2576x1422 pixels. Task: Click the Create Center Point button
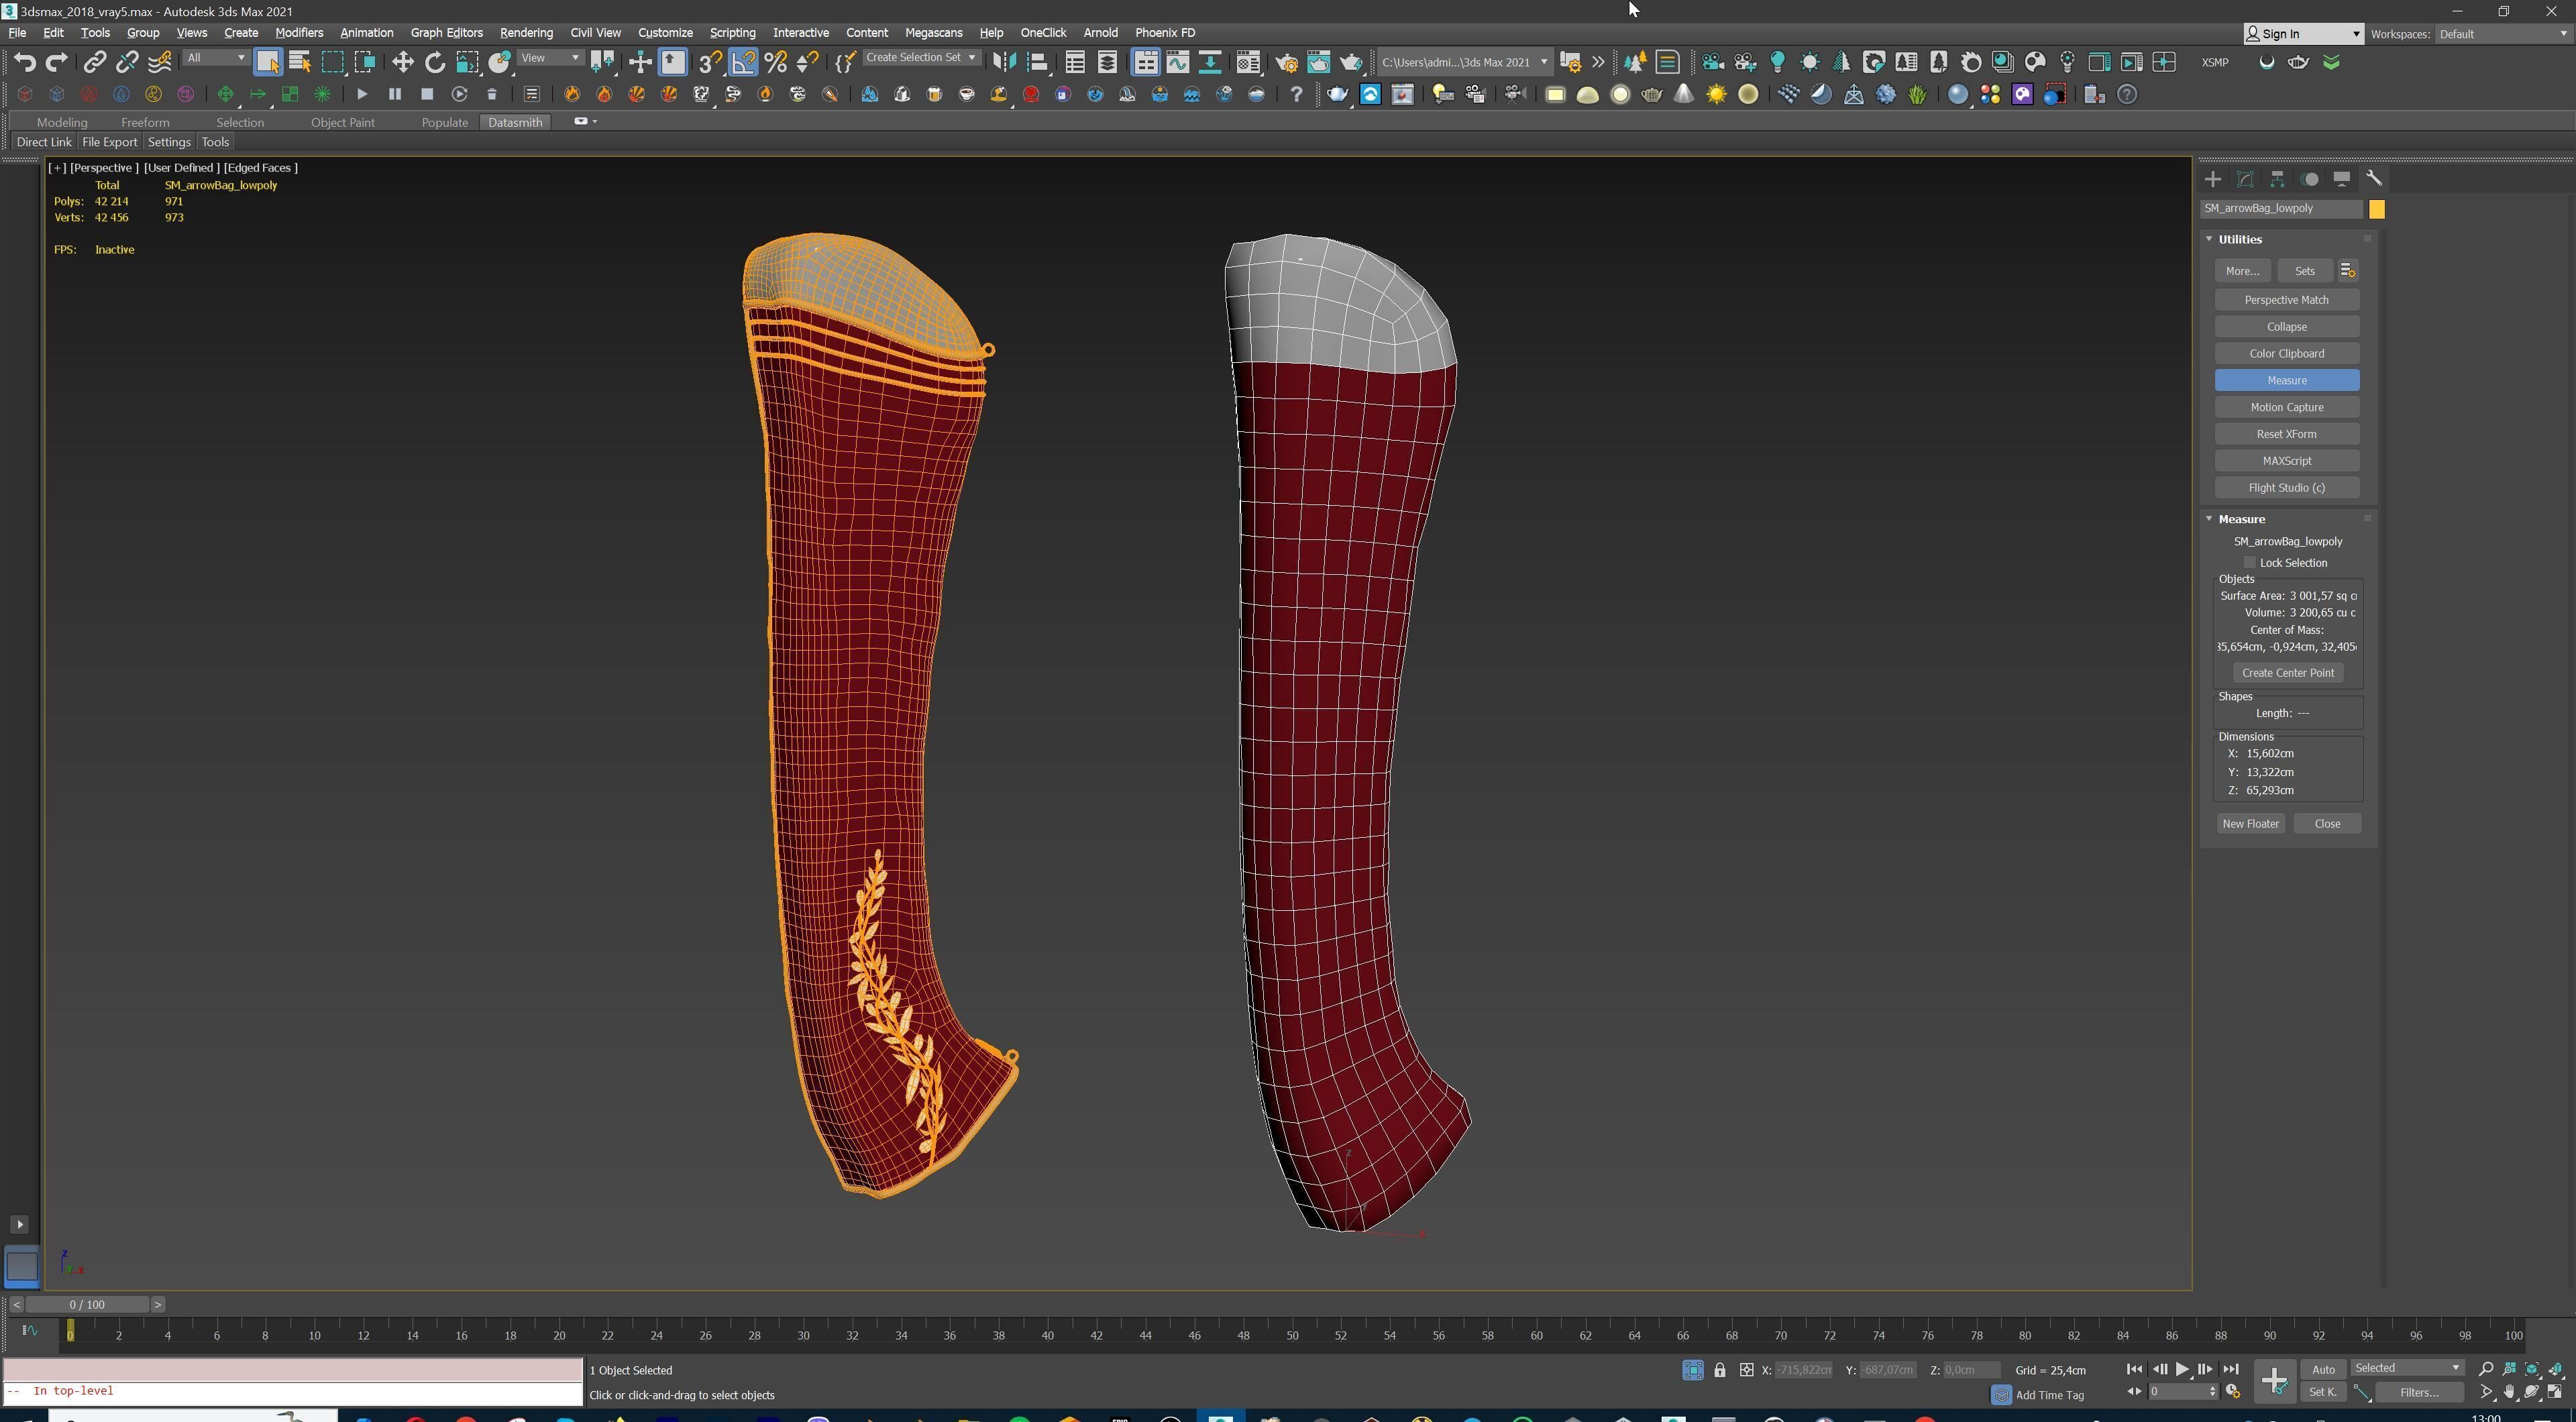pos(2287,673)
